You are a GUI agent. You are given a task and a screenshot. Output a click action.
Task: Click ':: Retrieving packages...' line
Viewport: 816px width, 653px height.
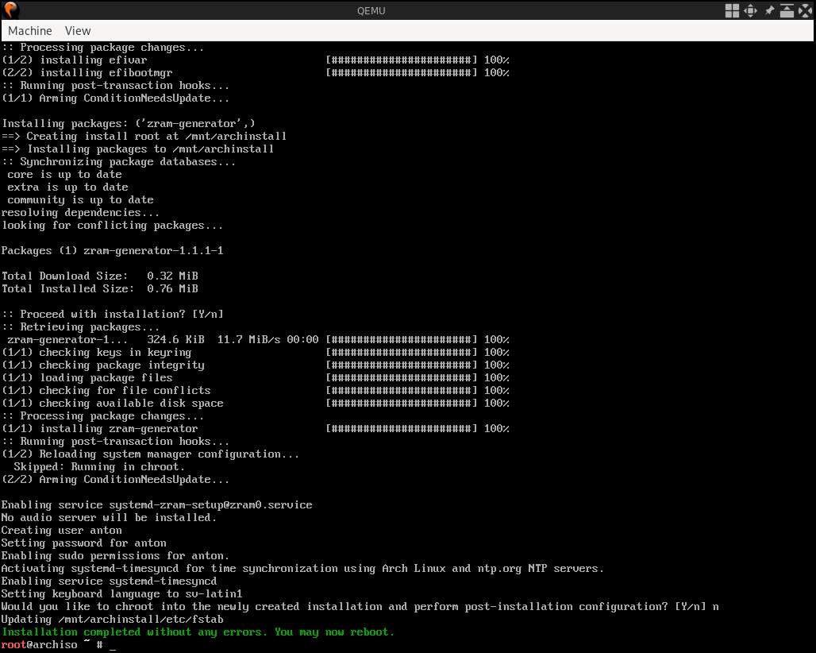click(x=81, y=327)
